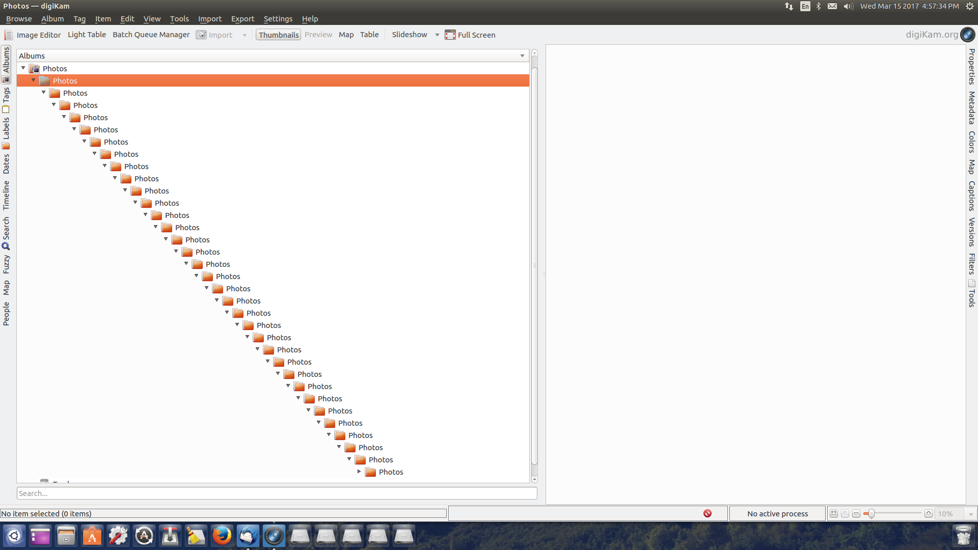Switch to Map view mode
978x550 pixels.
tap(346, 35)
